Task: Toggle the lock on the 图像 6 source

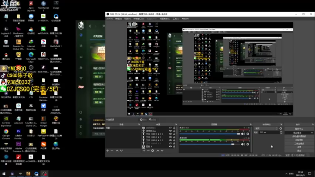Action: pyautogui.click(x=174, y=146)
